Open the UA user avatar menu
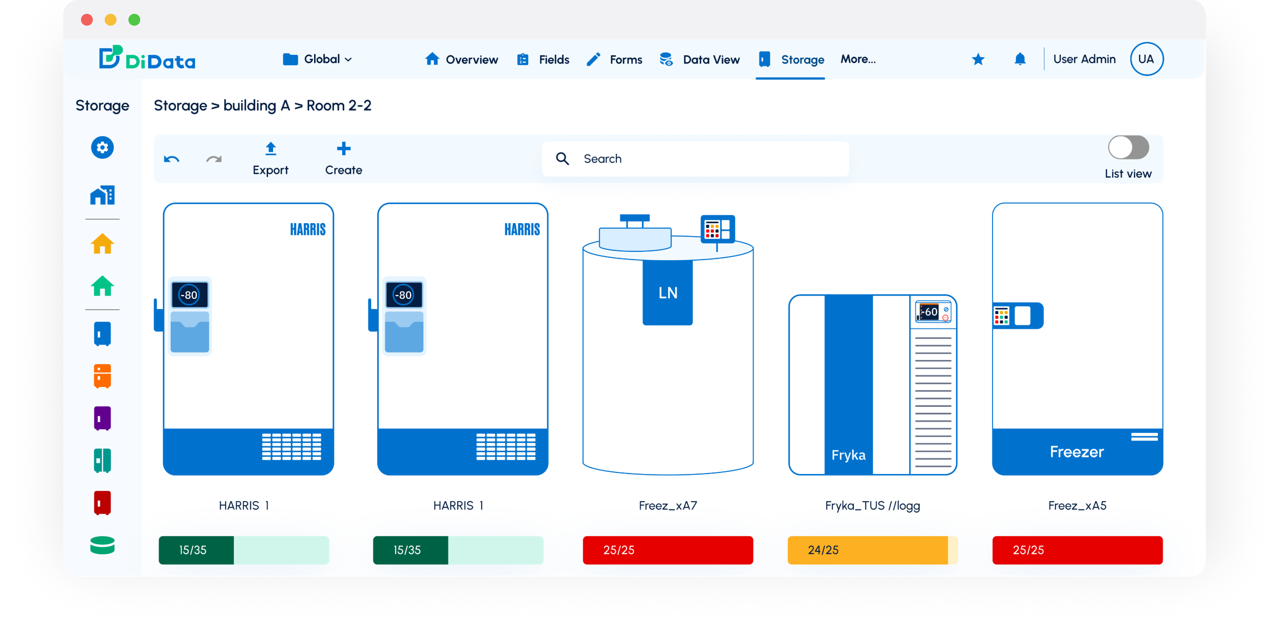The height and width of the screenshot is (629, 1279). [1146, 59]
